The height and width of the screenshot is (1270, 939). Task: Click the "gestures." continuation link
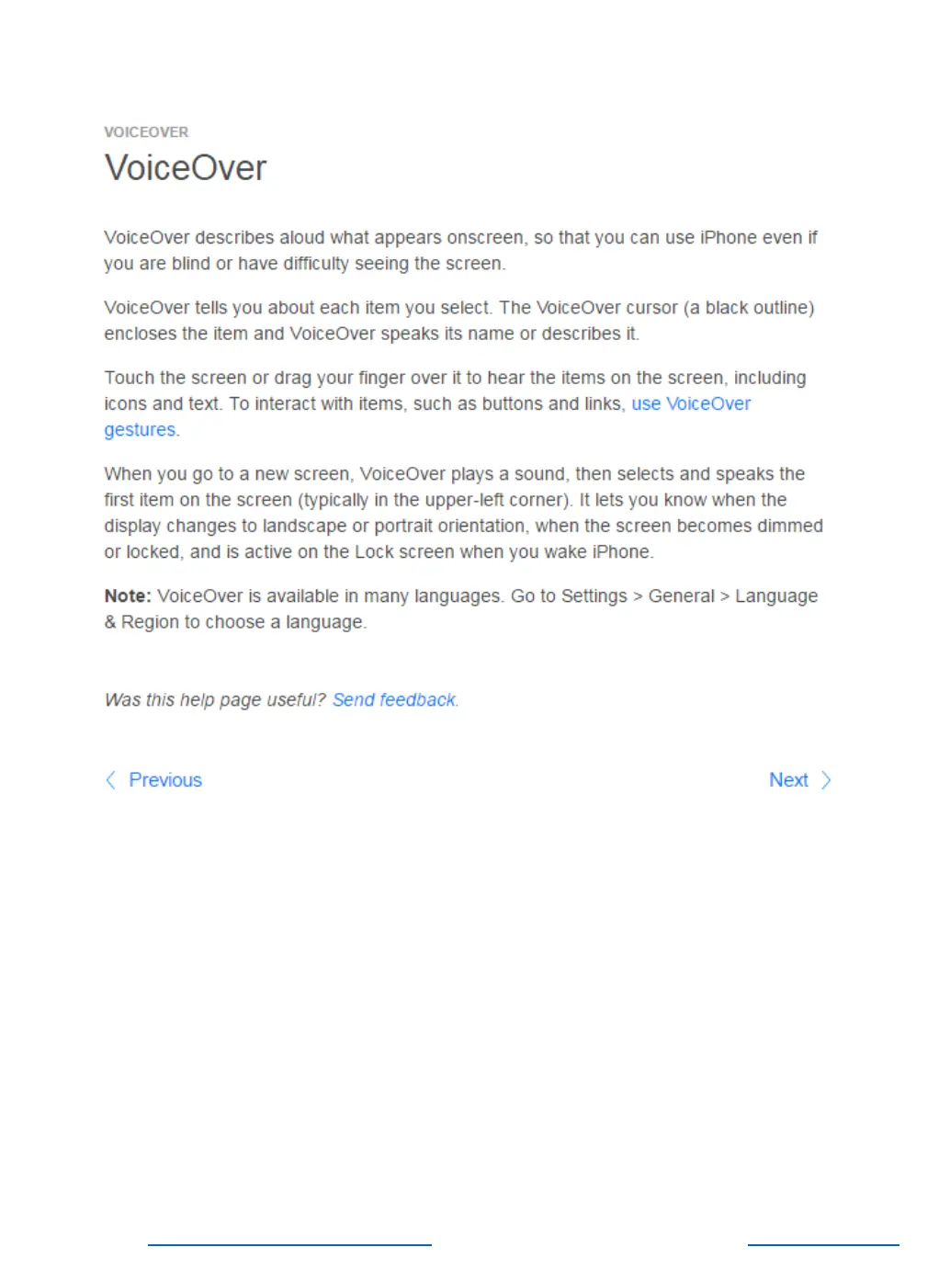(x=141, y=430)
